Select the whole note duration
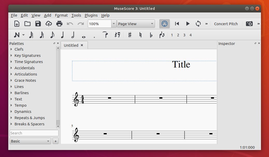Viewport: 269px width, 157px height. (x=83, y=37)
